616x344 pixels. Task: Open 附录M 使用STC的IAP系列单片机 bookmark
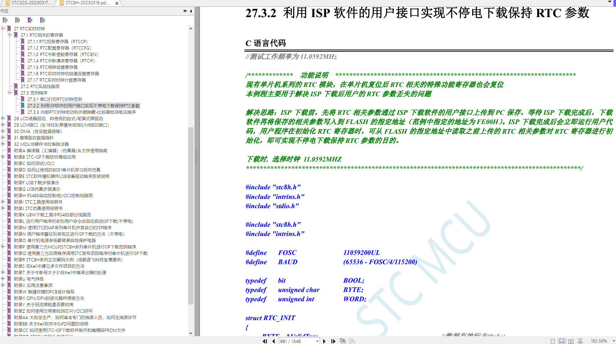(63, 227)
